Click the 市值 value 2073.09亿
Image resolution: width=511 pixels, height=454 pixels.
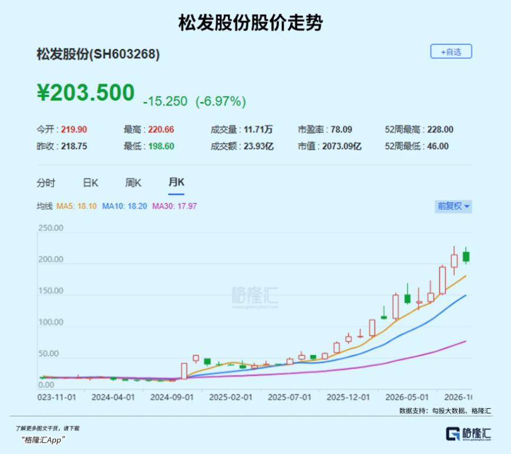342,146
